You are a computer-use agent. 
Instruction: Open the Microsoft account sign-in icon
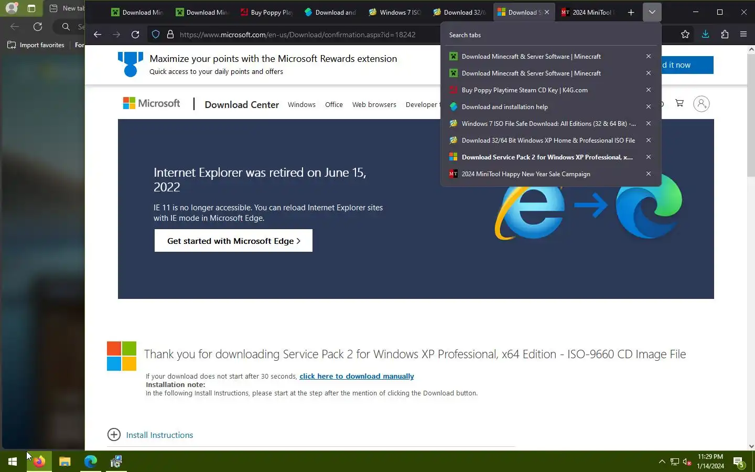coord(702,104)
